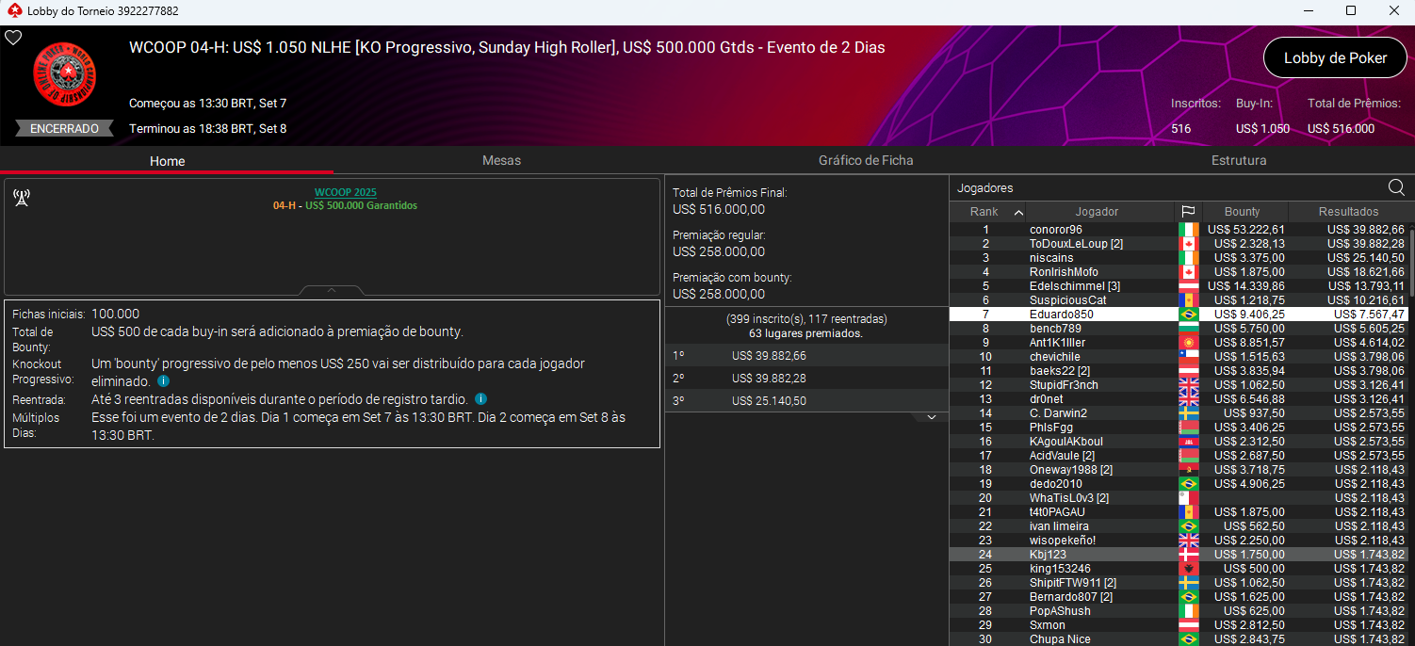Open the Gráfico de Ficha tab

(866, 160)
